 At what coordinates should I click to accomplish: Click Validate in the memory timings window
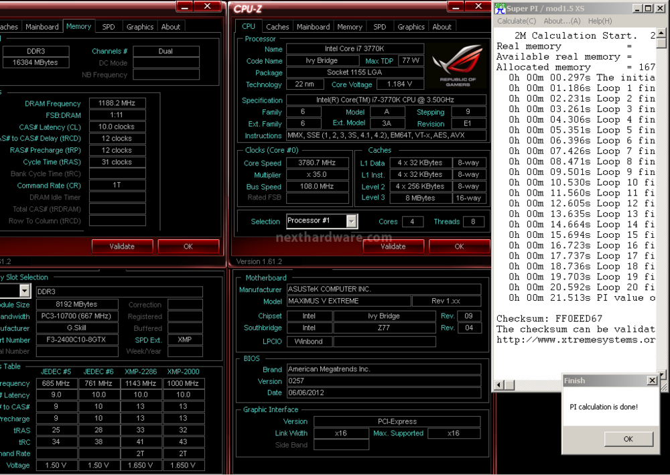[x=122, y=246]
